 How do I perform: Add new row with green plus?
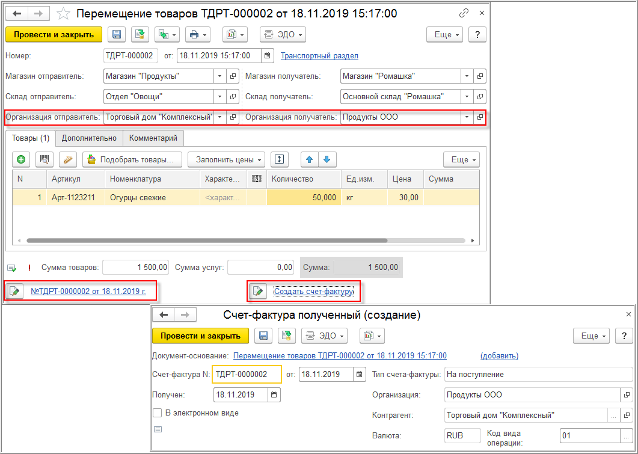pyautogui.click(x=21, y=159)
